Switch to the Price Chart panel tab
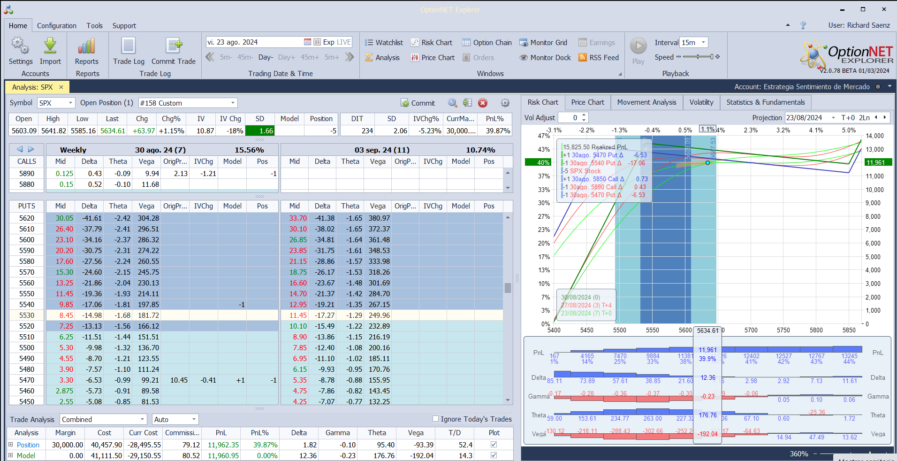Image resolution: width=897 pixels, height=461 pixels. 587,102
